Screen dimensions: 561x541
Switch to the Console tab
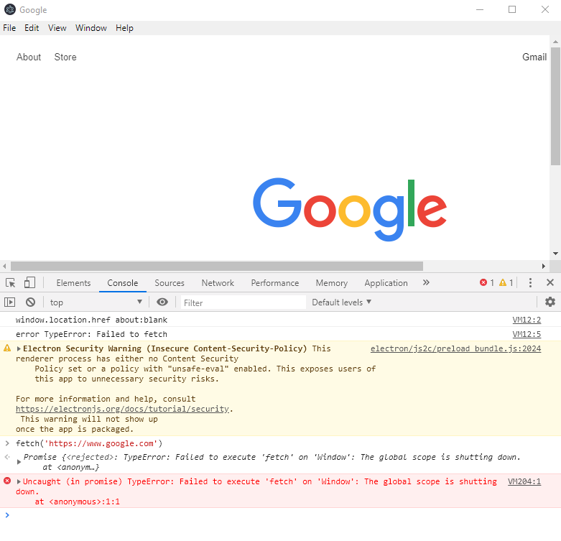click(123, 283)
